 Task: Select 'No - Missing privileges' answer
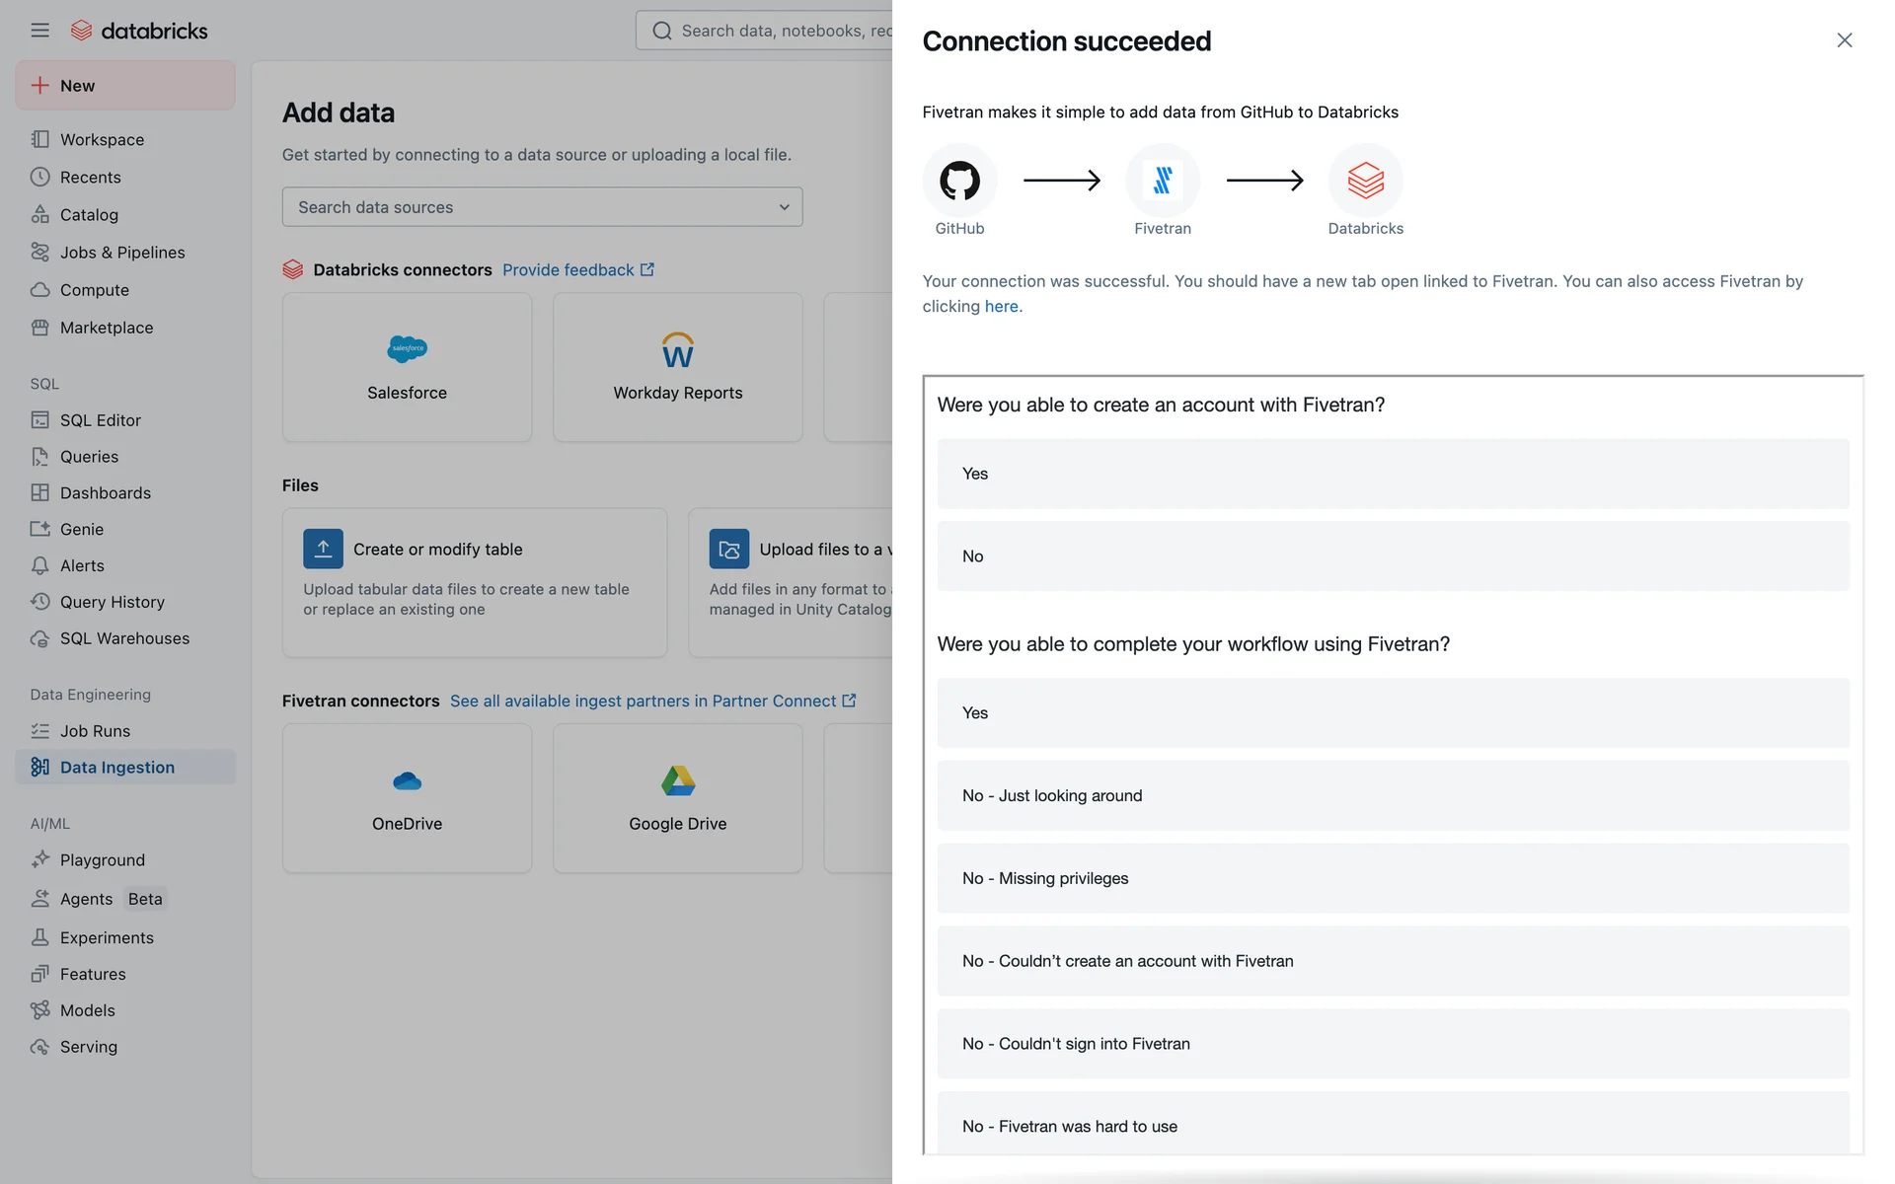(x=1392, y=878)
